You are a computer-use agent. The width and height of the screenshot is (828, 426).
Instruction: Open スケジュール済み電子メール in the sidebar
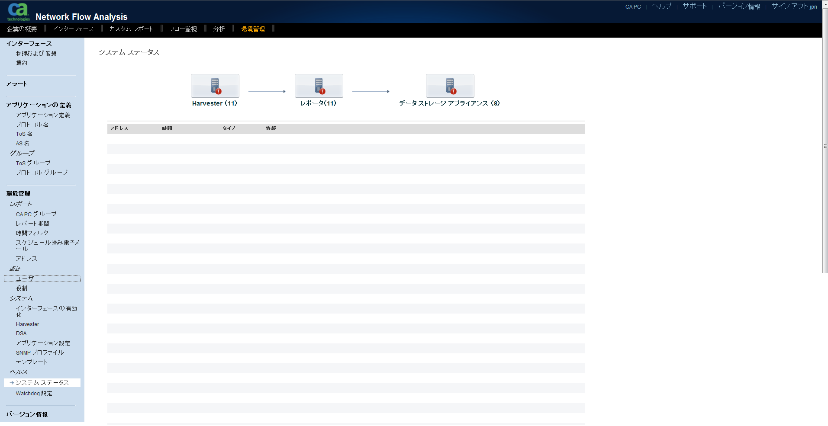[48, 246]
